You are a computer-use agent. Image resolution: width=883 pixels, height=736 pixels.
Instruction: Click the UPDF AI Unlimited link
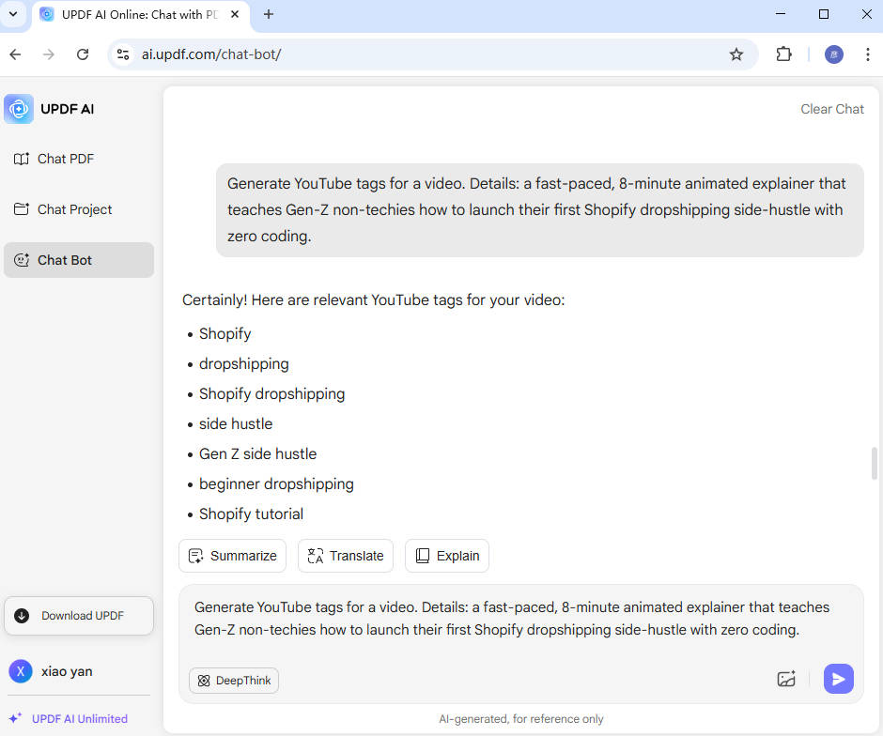(80, 718)
